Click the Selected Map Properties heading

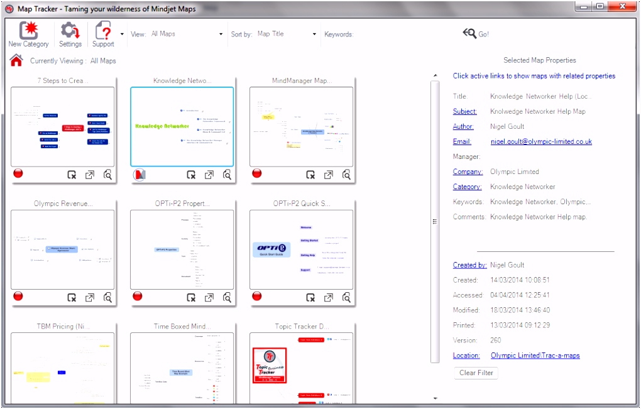point(540,60)
